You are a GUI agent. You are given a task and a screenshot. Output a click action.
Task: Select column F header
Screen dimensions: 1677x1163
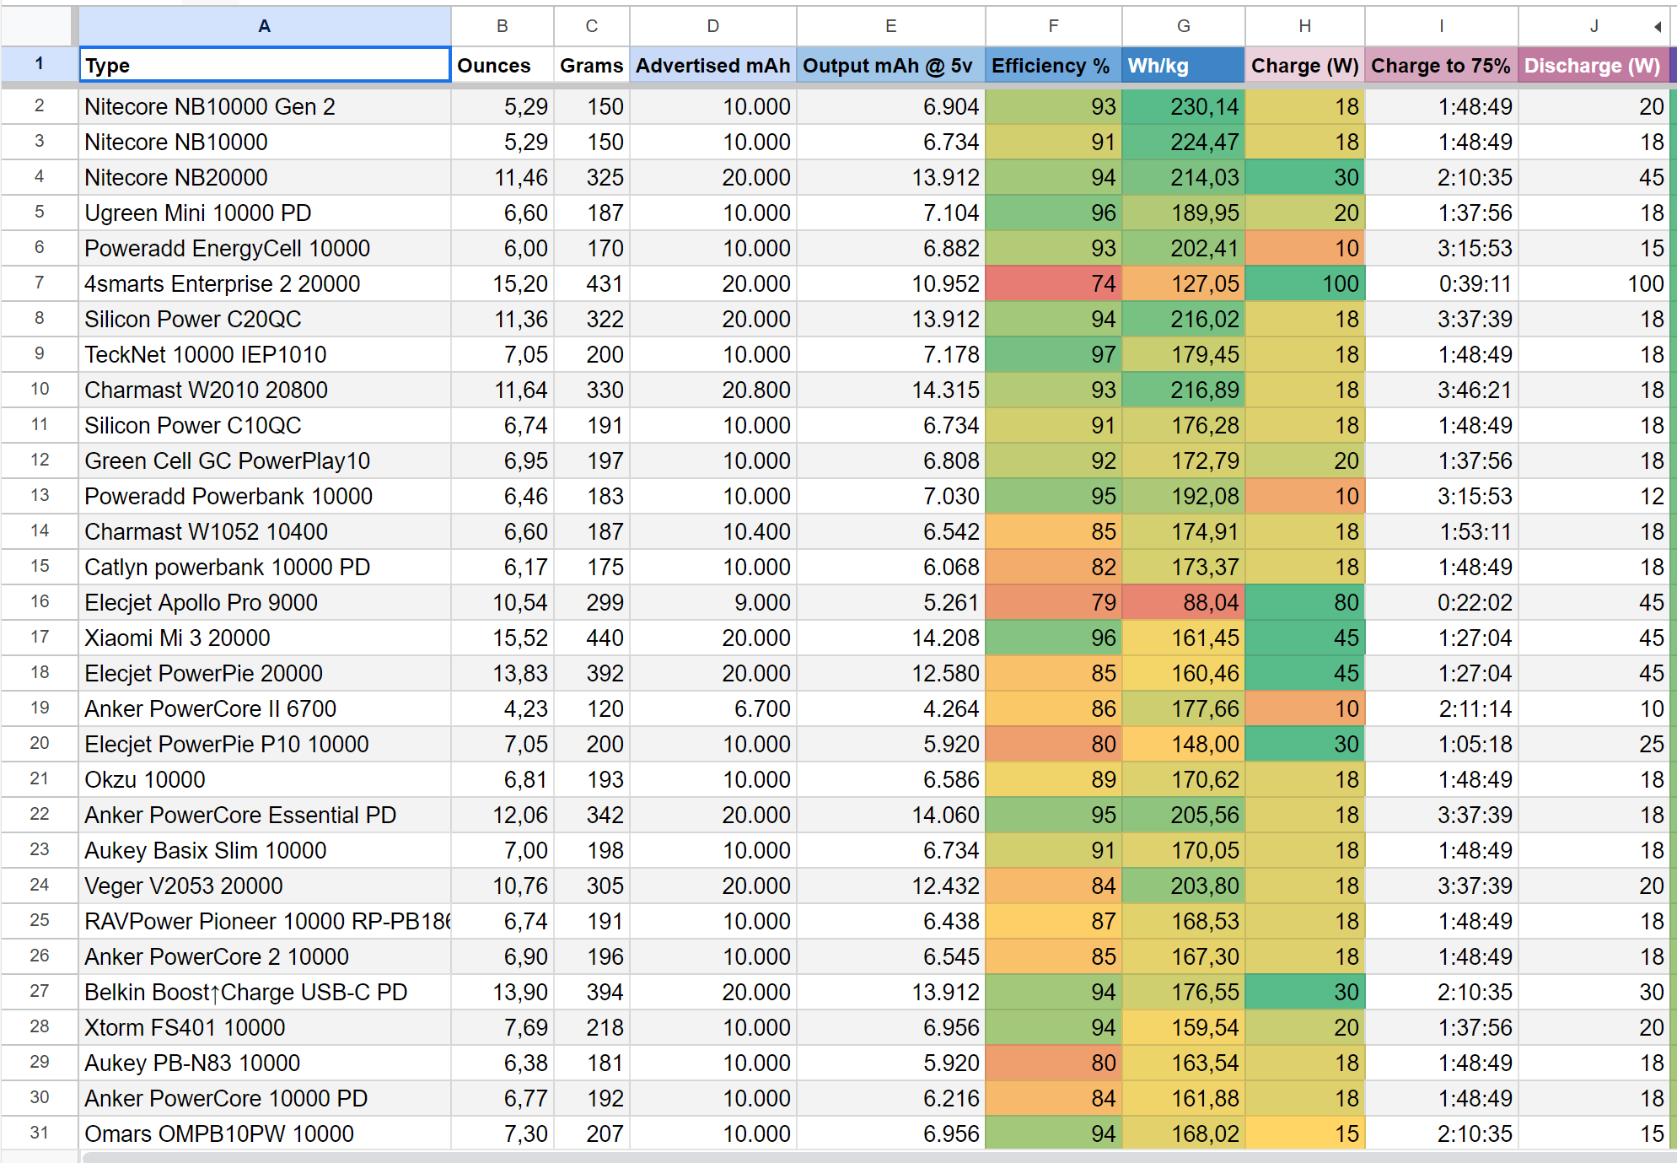click(x=1053, y=26)
